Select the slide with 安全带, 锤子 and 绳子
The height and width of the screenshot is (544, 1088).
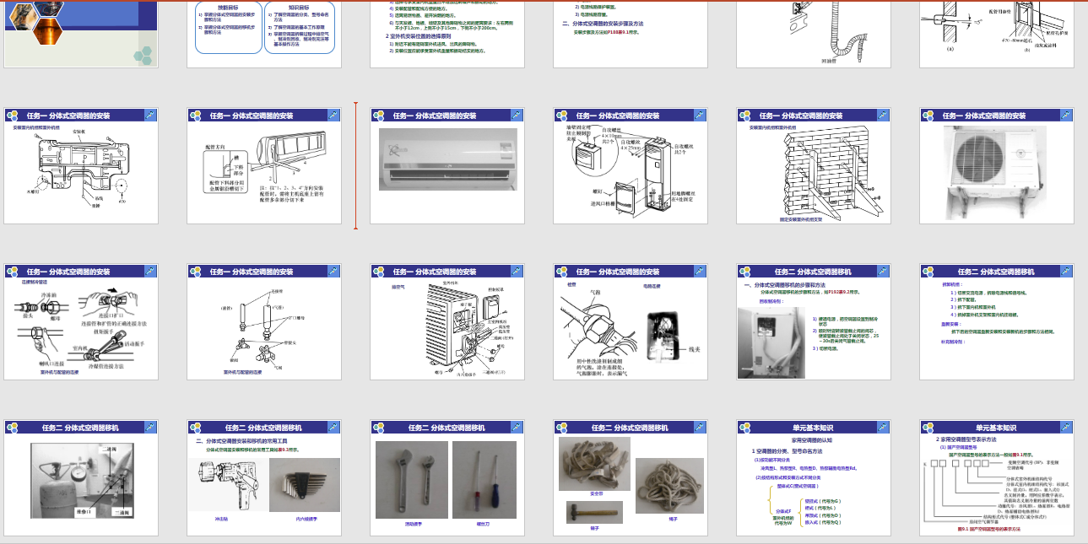[631, 478]
